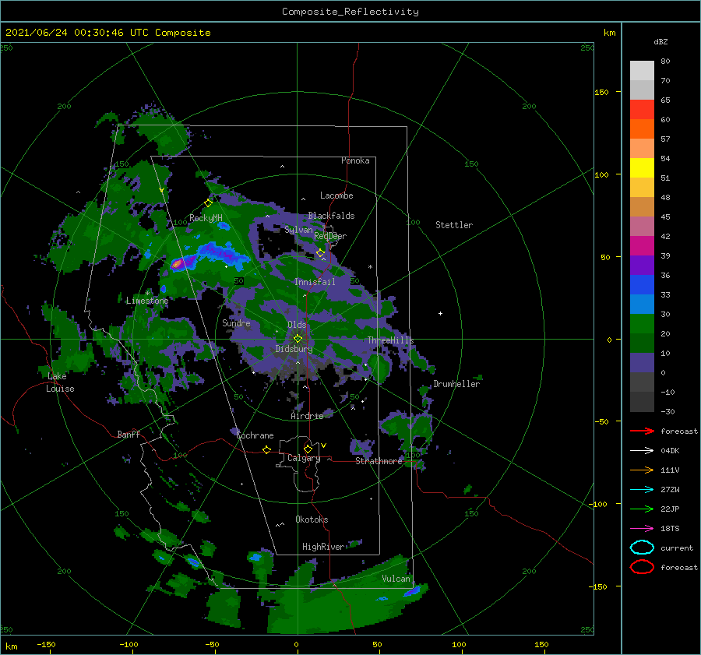Click the magenta 18TS arrow icon

tap(642, 529)
